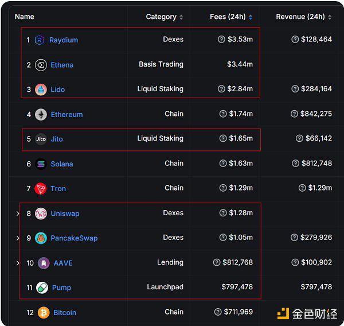
Task: Expand the PancakeSwap row
Action: tap(18, 238)
